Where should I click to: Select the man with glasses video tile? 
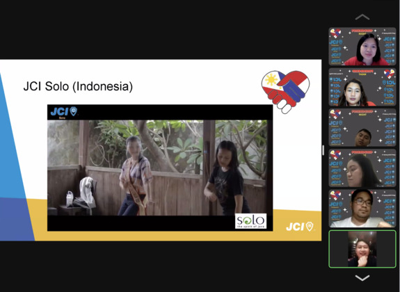pyautogui.click(x=362, y=209)
